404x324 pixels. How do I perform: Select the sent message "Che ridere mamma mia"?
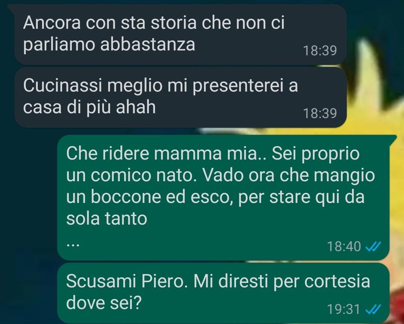(x=223, y=198)
